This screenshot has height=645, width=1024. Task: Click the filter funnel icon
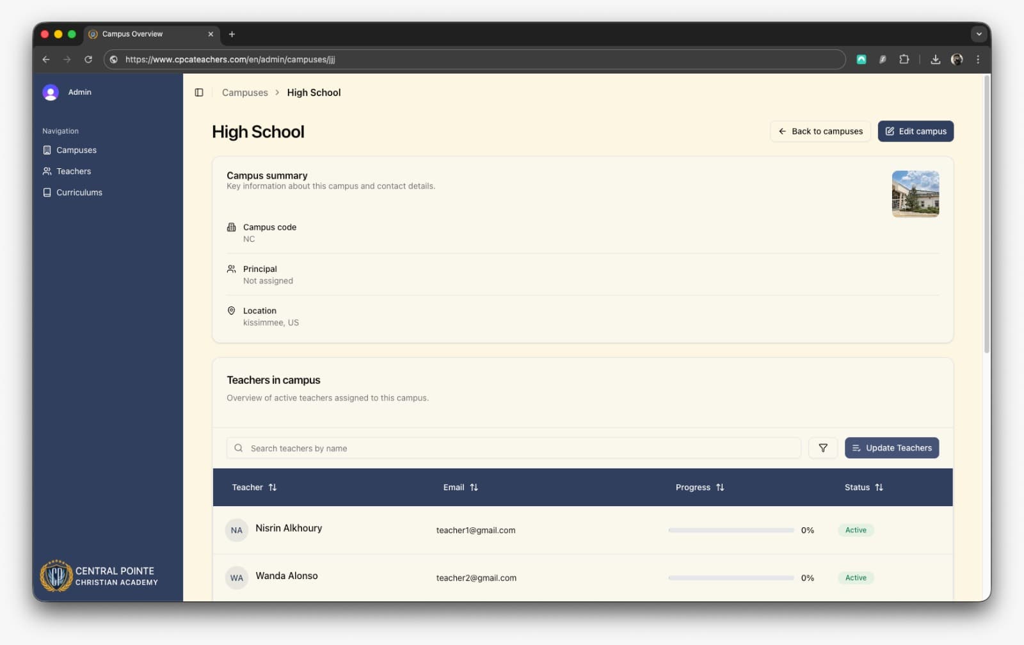(x=822, y=448)
